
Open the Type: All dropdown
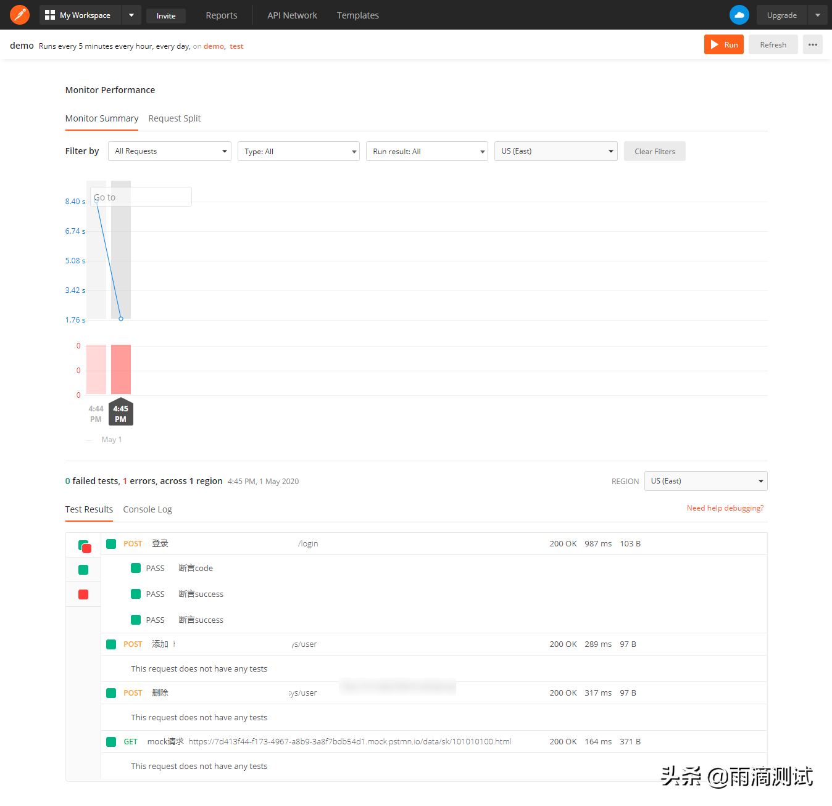pos(298,150)
